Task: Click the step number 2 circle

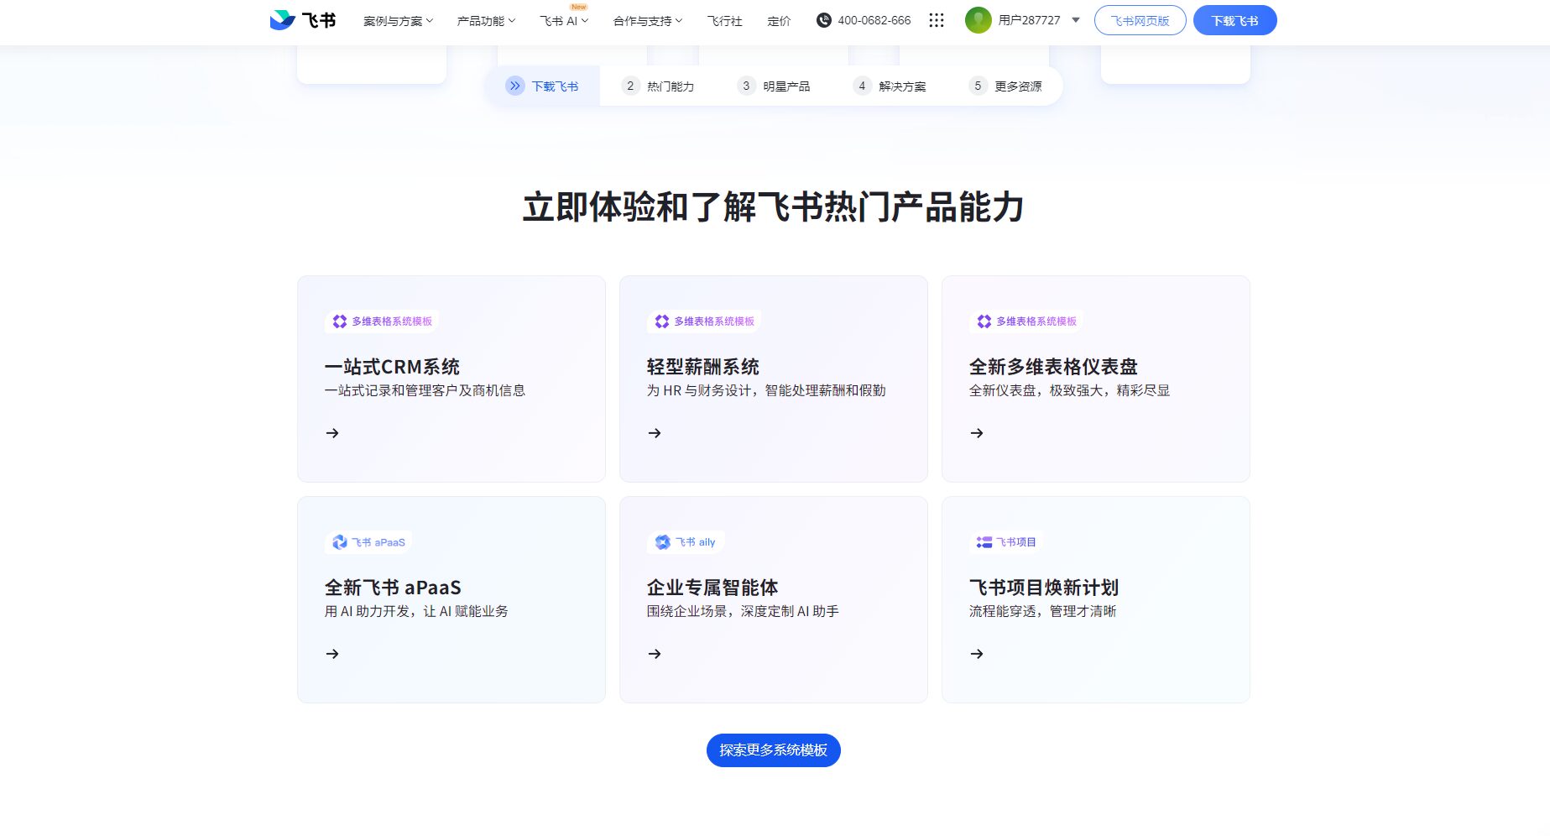Action: pos(631,86)
